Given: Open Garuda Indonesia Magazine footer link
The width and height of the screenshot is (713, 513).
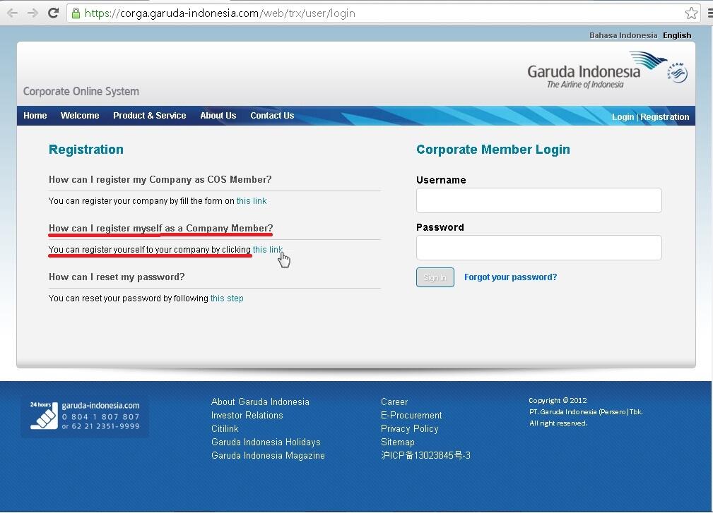Looking at the screenshot, I should pos(268,455).
